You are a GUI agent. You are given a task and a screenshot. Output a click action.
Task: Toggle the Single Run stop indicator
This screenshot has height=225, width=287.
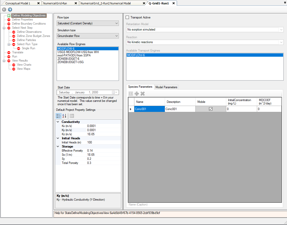(18, 48)
